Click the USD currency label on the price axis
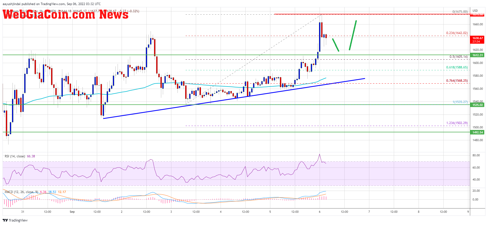 pyautogui.click(x=475, y=11)
